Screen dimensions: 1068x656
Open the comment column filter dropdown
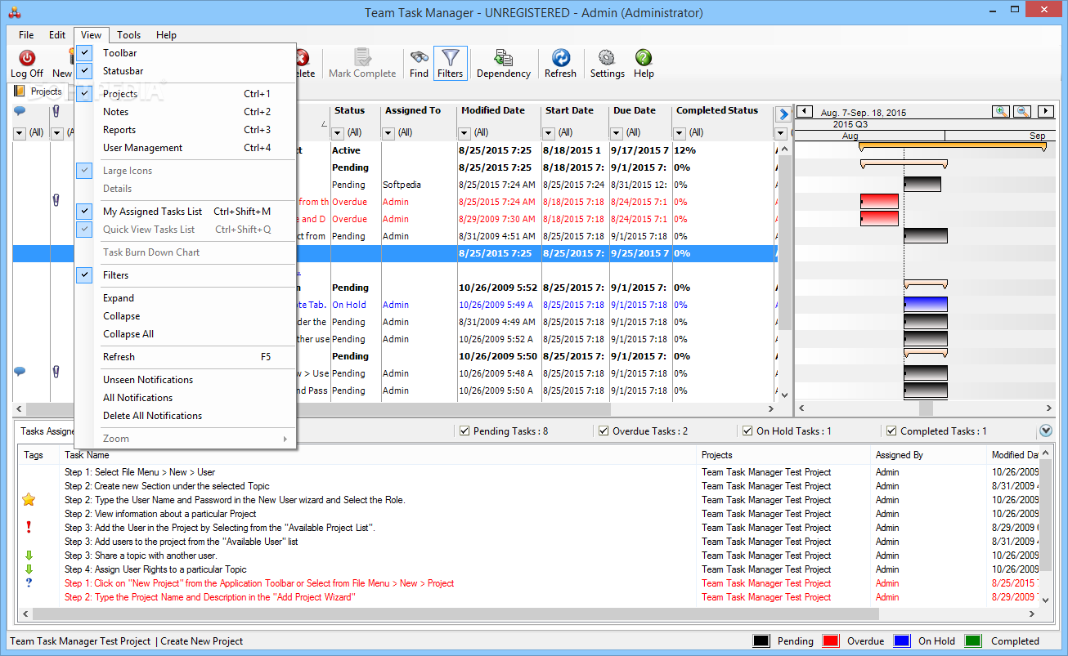click(20, 132)
